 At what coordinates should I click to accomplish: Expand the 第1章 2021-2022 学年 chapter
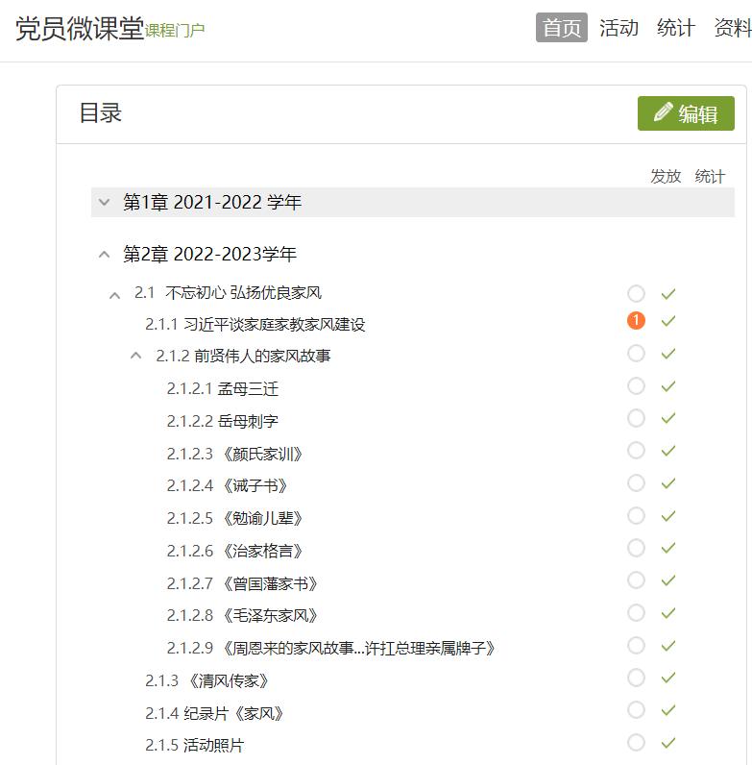click(x=105, y=203)
